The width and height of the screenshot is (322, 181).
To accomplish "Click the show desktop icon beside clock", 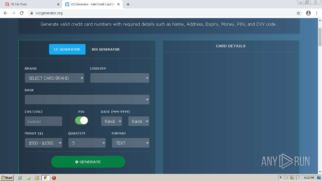I will click(x=319, y=178).
